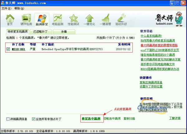Open 性能测试 star icon
Screen dimensions: 187x134
74,20
